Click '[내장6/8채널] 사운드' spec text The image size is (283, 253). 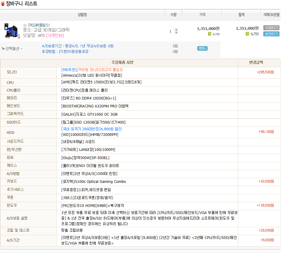click(78, 142)
